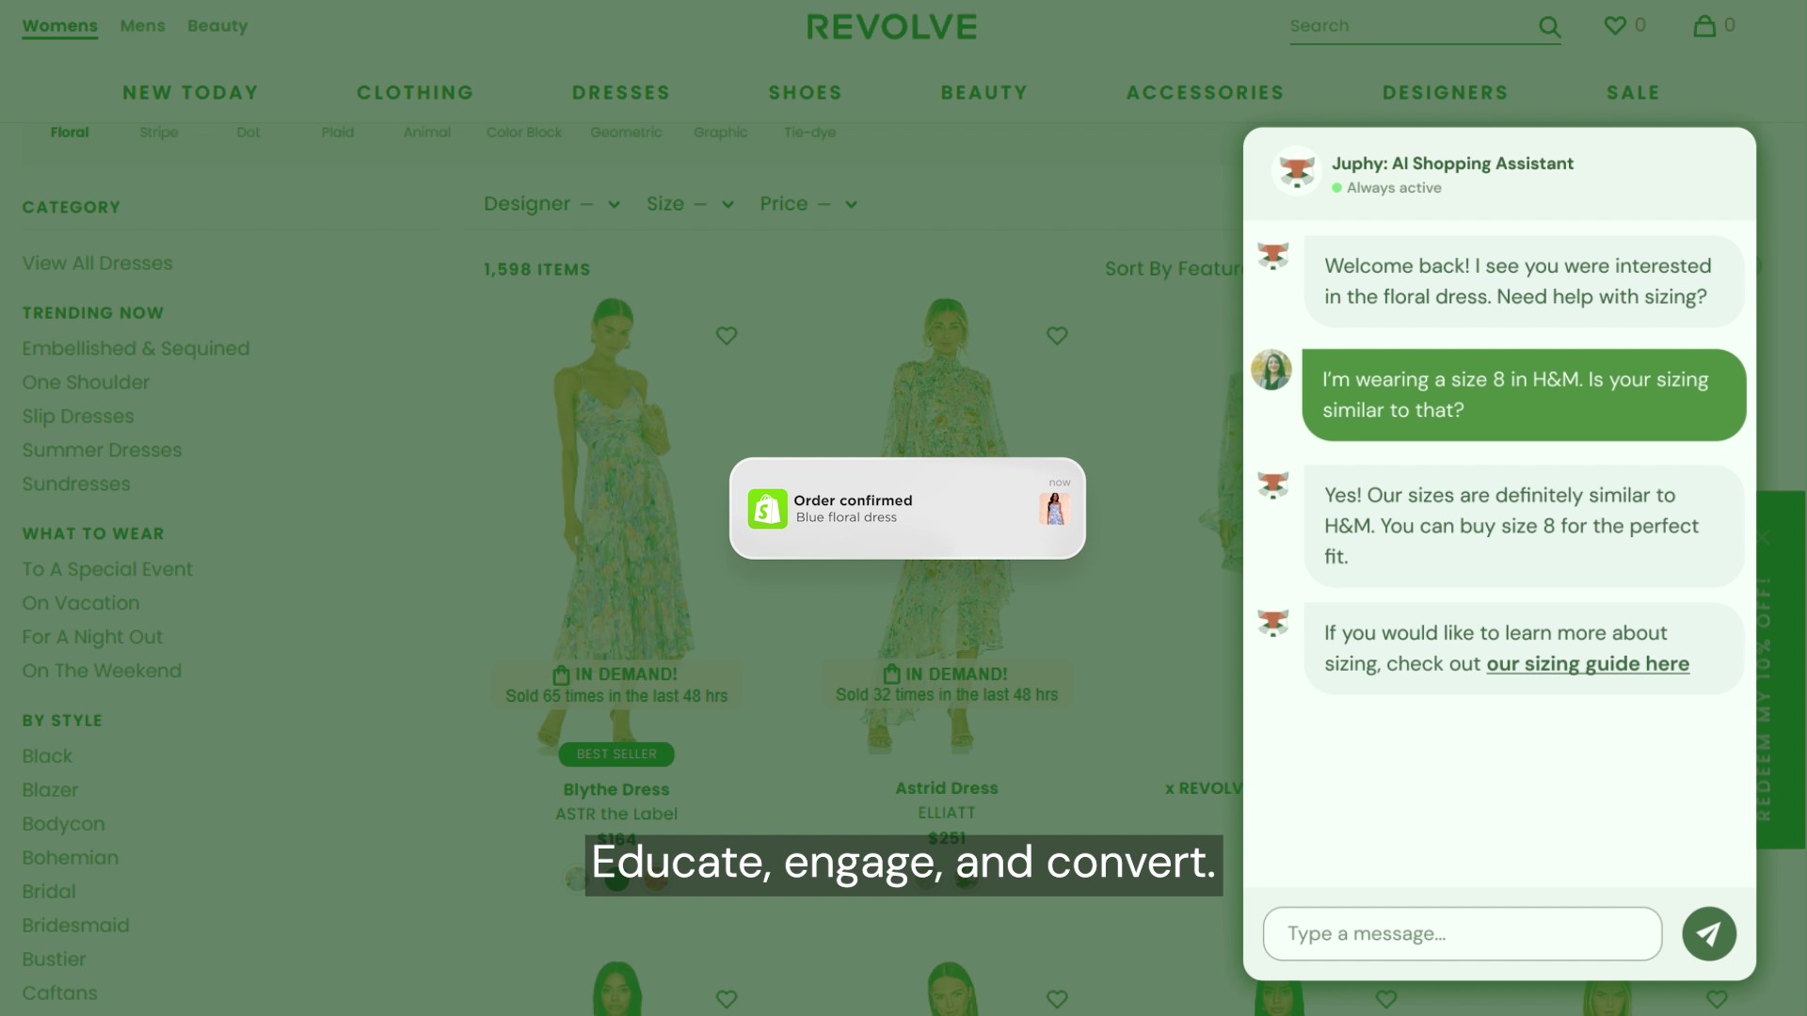Image resolution: width=1807 pixels, height=1016 pixels.
Task: Click our sizing guide here link
Action: (x=1589, y=663)
